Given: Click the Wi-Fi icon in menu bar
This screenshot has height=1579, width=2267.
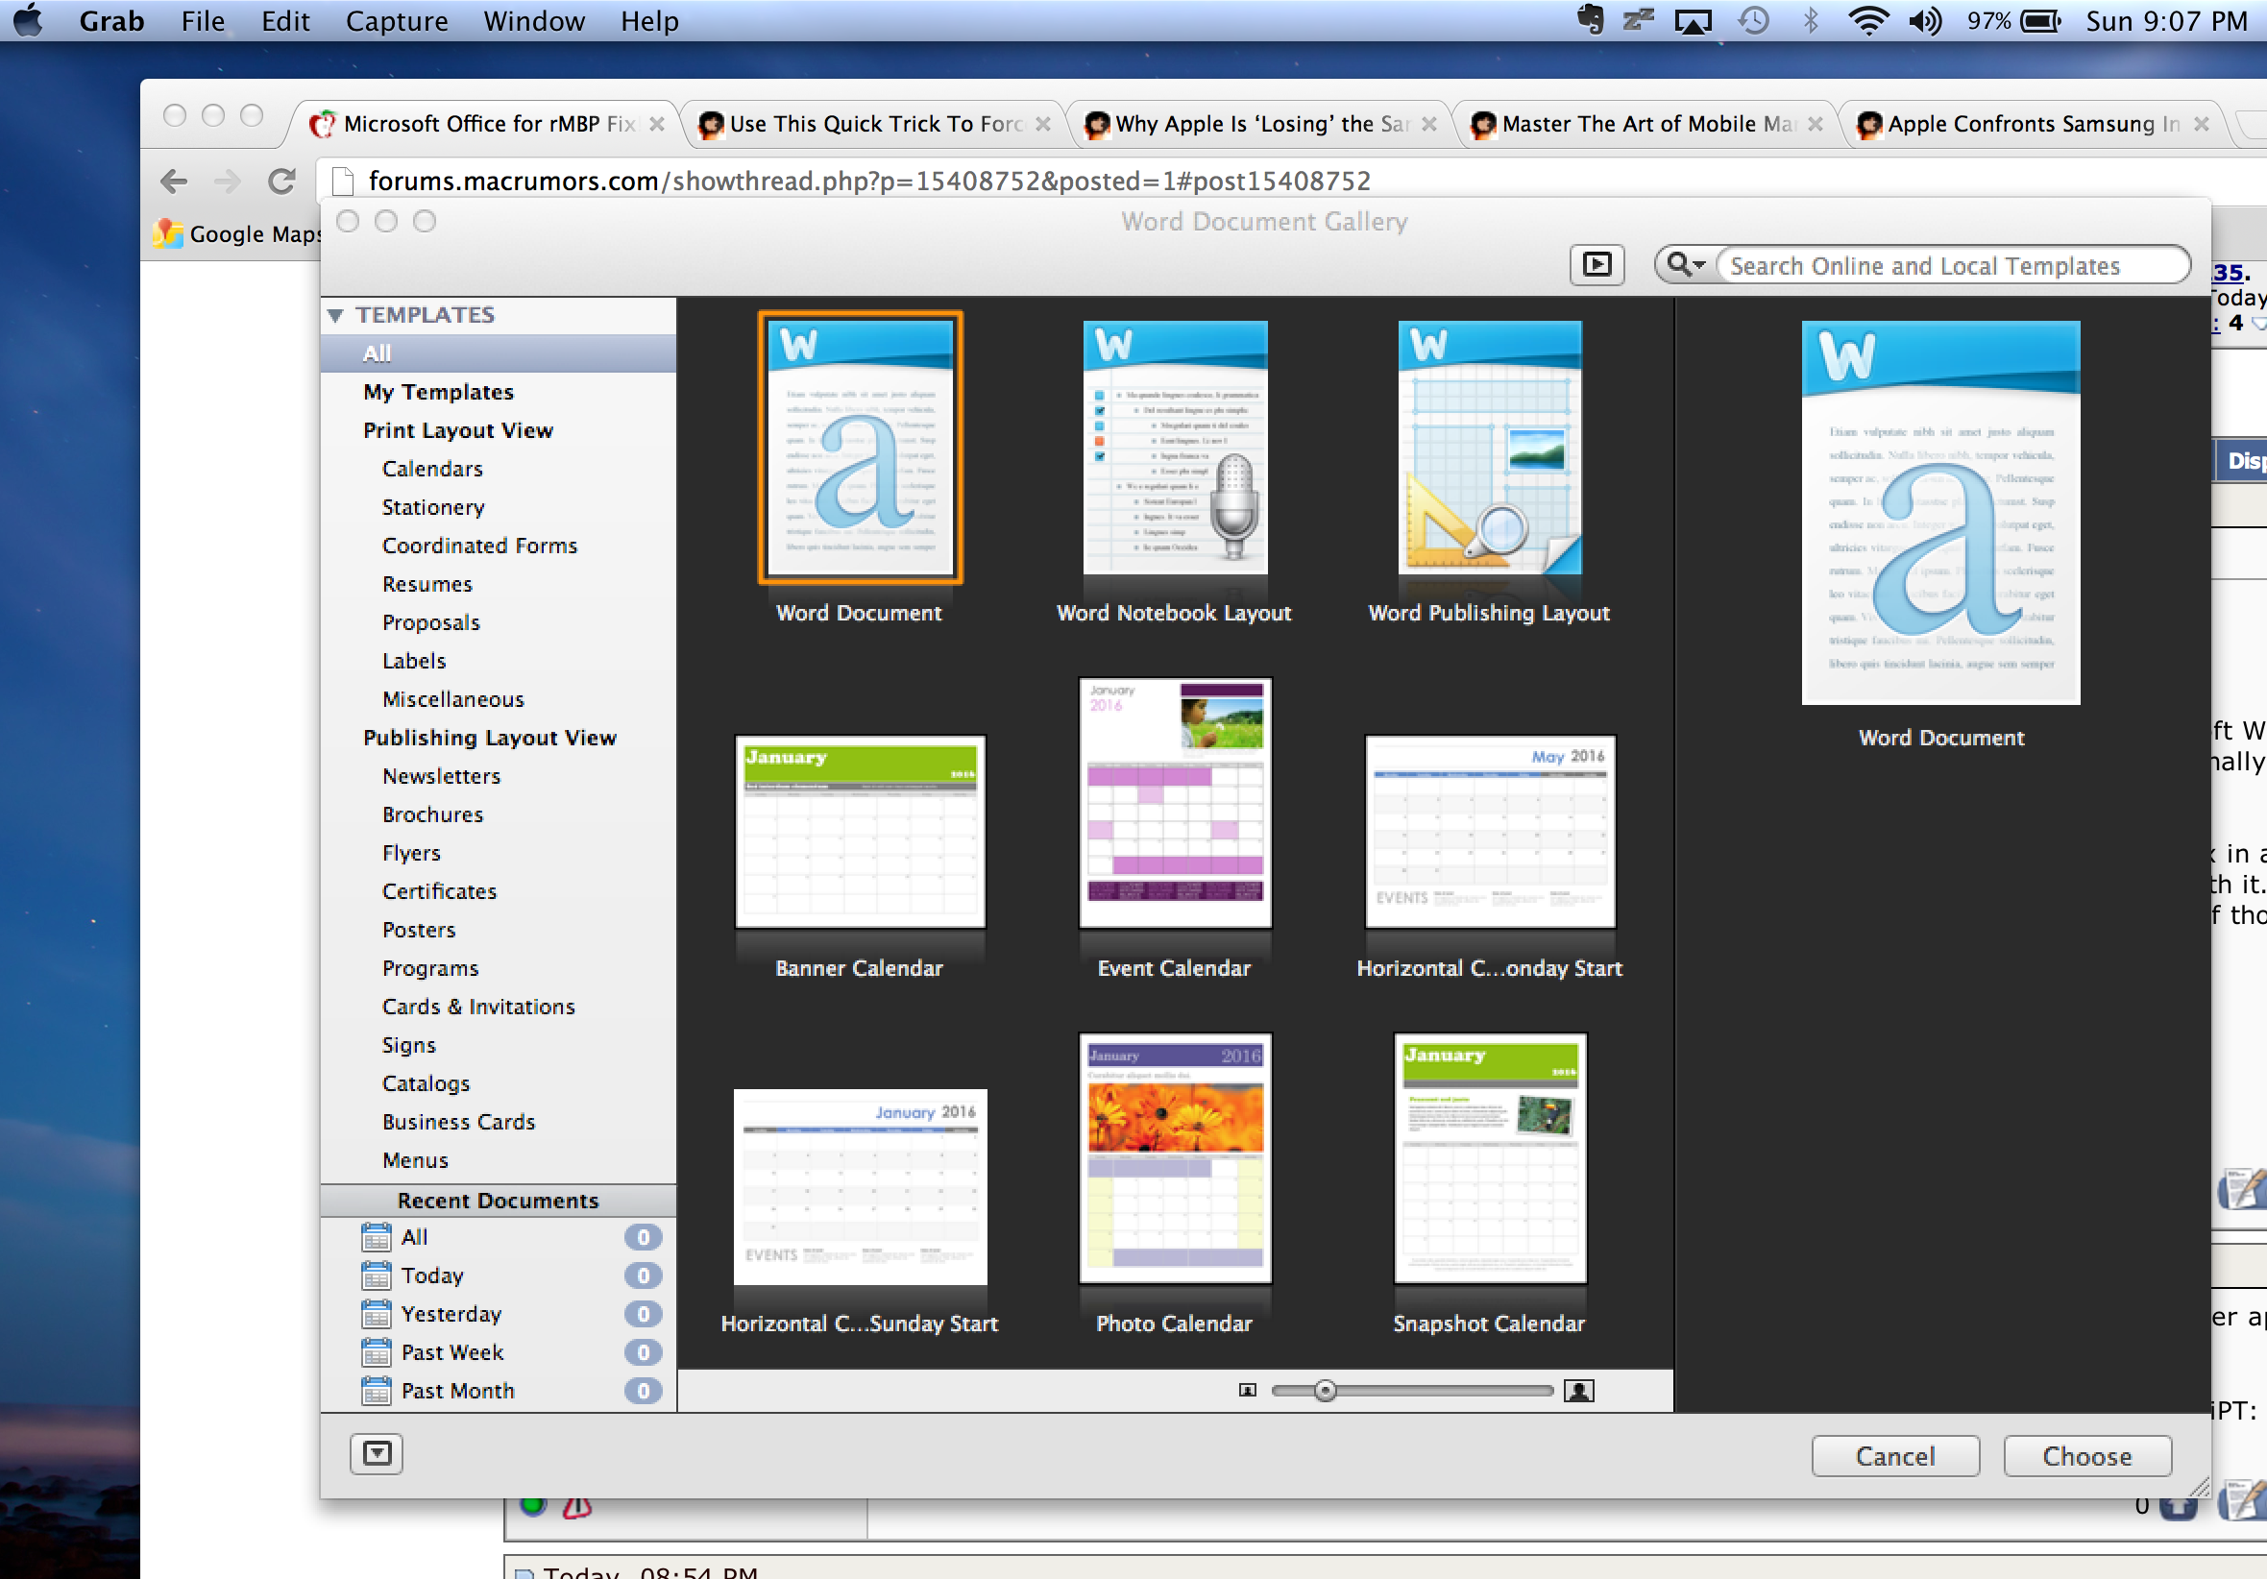Looking at the screenshot, I should pyautogui.click(x=1867, y=21).
